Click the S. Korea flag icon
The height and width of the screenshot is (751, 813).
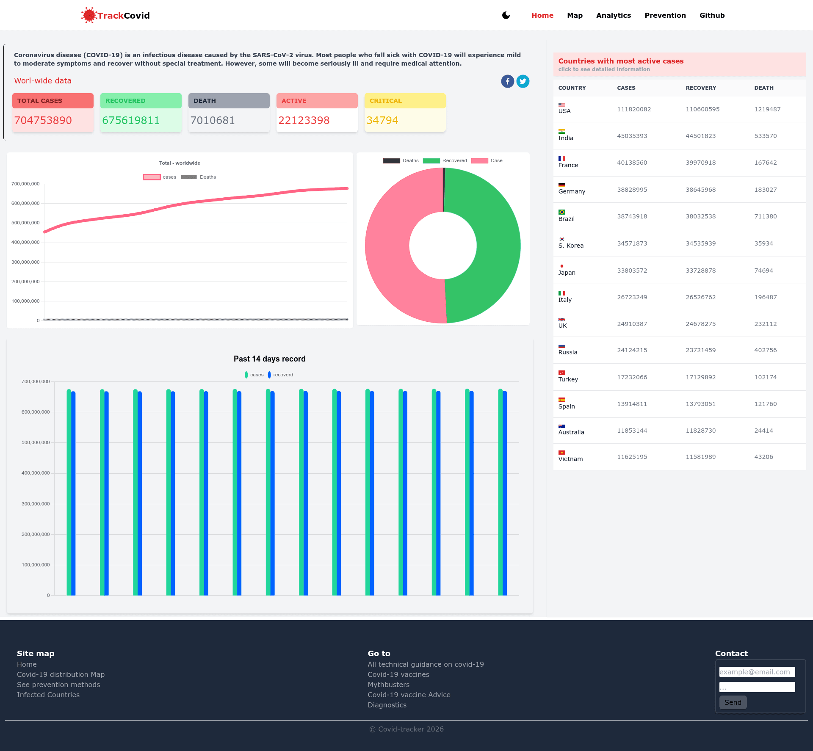click(x=562, y=239)
